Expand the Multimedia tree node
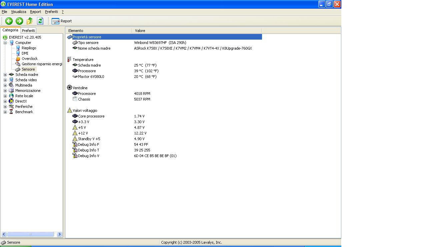 click(x=5, y=85)
